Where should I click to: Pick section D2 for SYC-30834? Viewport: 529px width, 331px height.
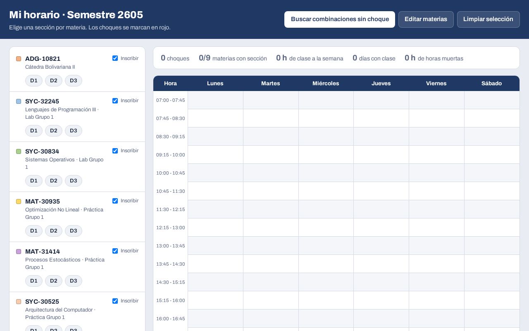[x=54, y=181]
